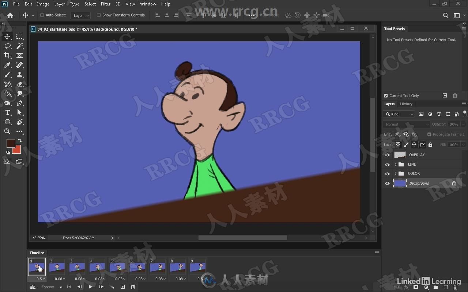Select the Crop tool
Screen dimensions: 468x292
[x=7, y=55]
